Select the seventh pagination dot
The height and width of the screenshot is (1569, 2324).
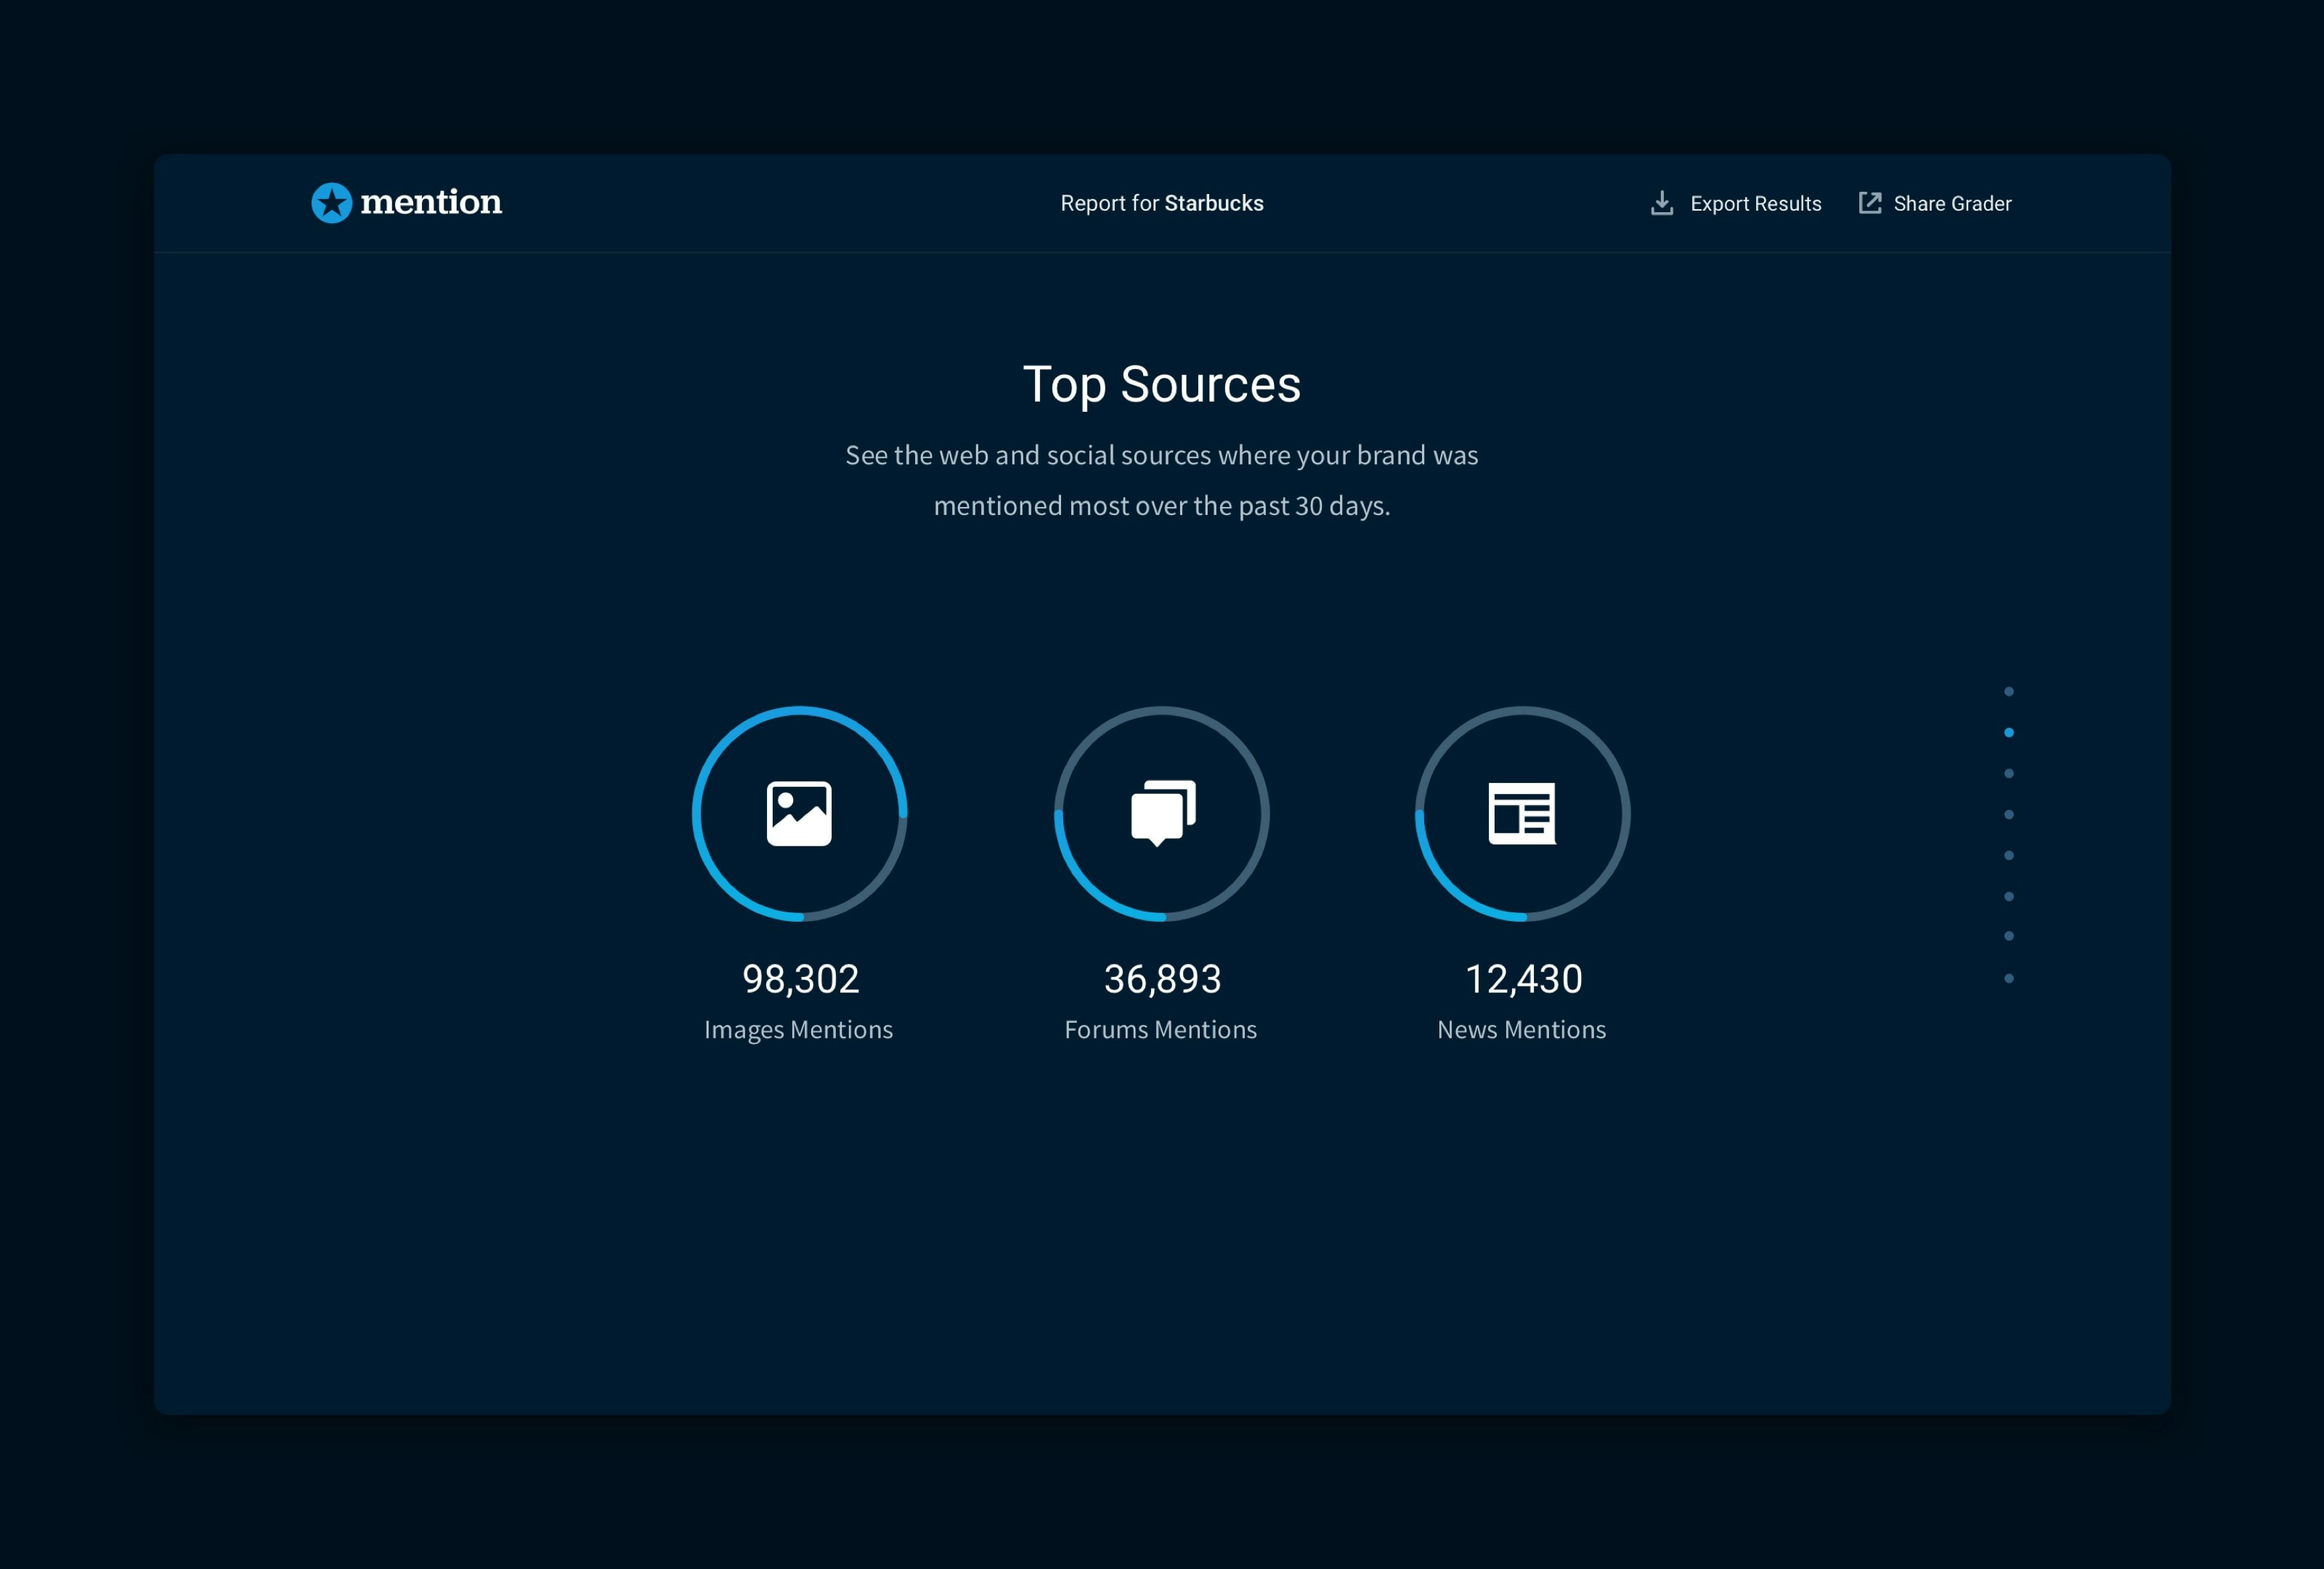tap(2009, 936)
